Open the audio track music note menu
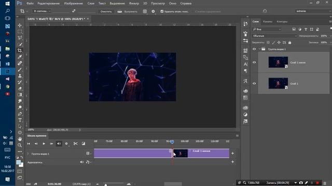The height and width of the screenshot is (186, 332). pyautogui.click(x=88, y=162)
